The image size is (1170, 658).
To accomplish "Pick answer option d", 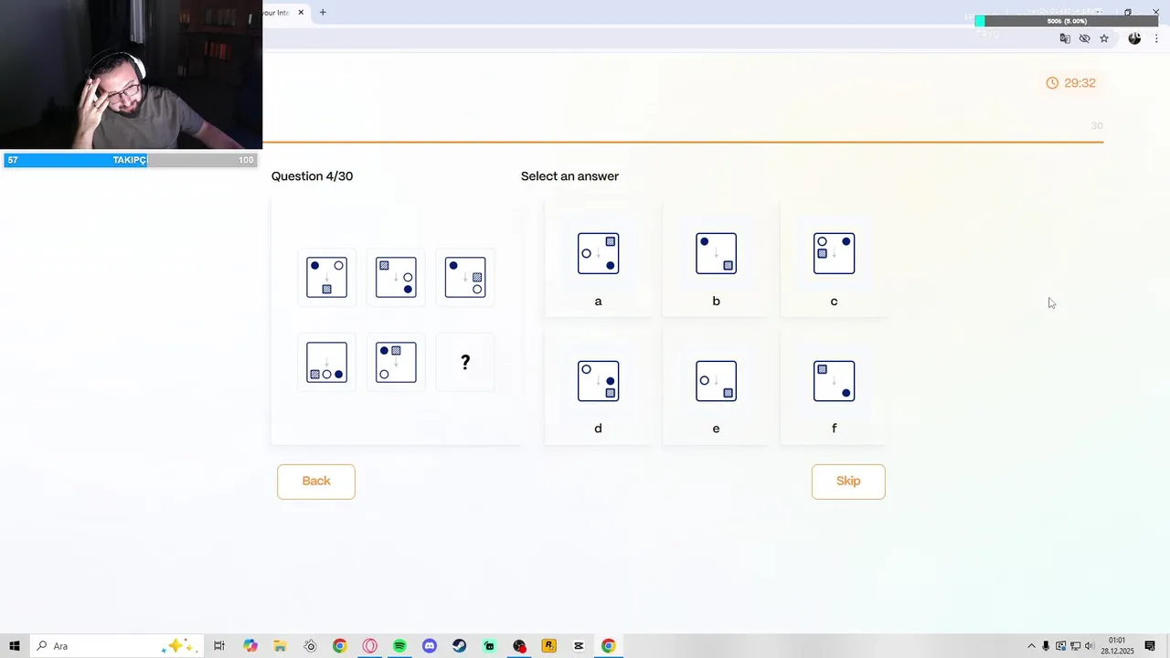I will [x=598, y=387].
